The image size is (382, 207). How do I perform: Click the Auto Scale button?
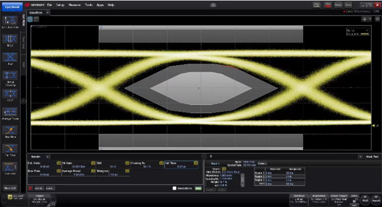tap(317, 5)
